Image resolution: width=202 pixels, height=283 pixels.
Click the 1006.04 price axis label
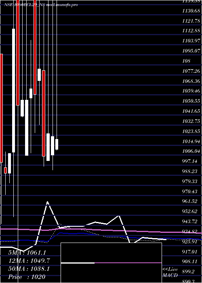[191, 151]
